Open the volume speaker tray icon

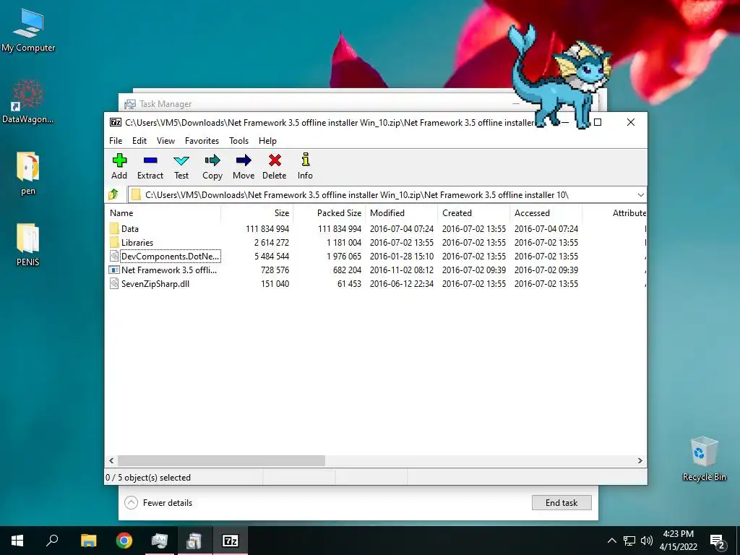[x=647, y=541]
